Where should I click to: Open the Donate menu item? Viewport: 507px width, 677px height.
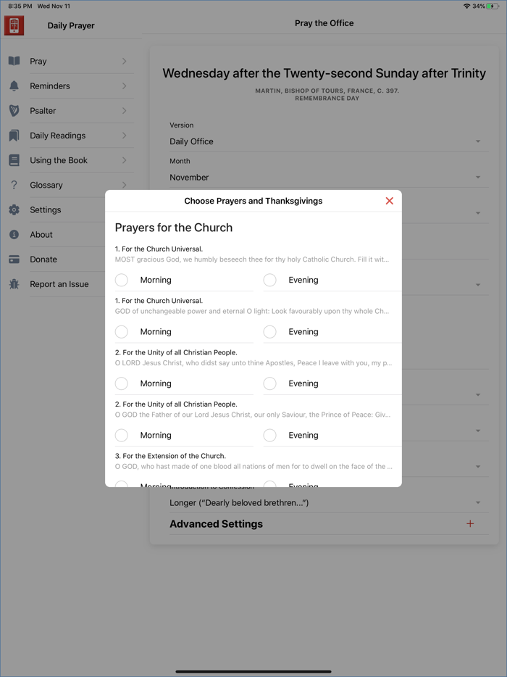53,259
